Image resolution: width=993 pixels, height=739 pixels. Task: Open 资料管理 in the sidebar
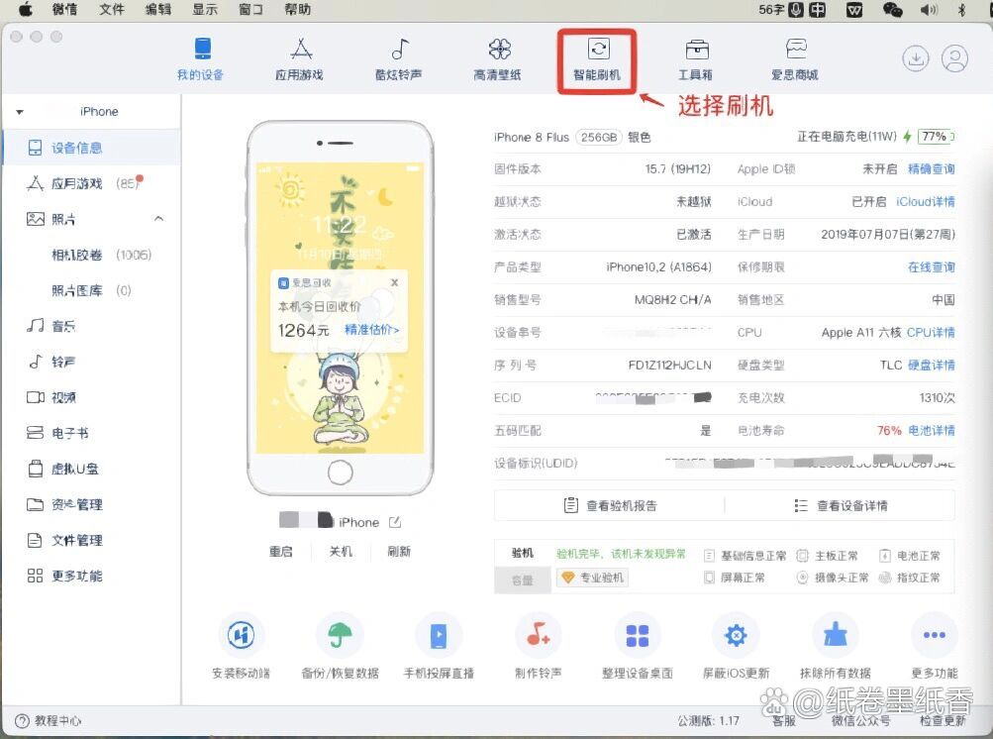[x=64, y=504]
